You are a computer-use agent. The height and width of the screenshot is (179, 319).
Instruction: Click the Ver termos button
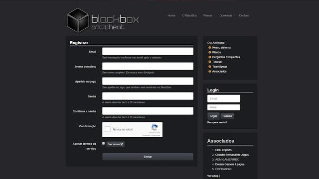coord(115,144)
